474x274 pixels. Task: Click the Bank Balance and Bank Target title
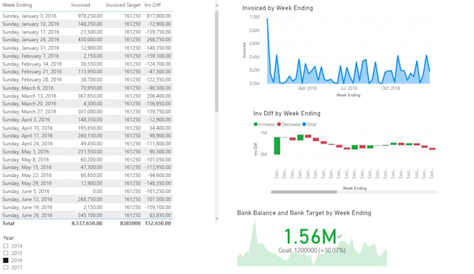304,213
